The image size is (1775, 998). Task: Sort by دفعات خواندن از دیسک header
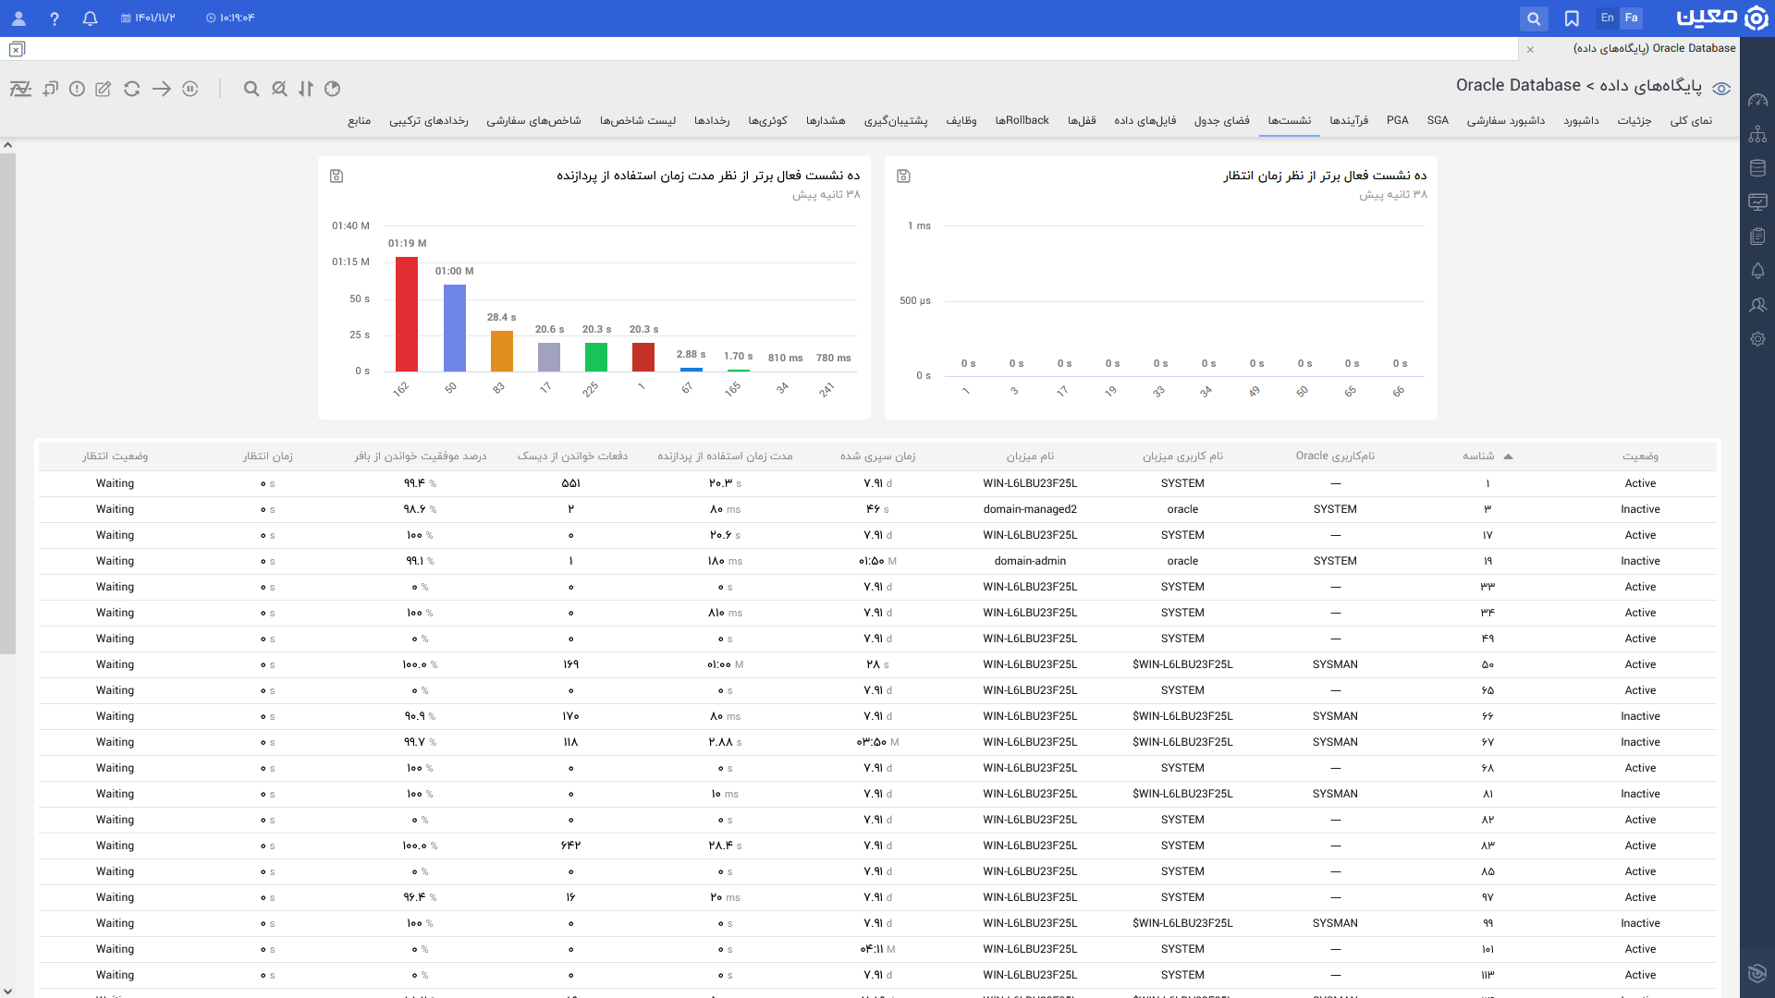click(x=572, y=456)
